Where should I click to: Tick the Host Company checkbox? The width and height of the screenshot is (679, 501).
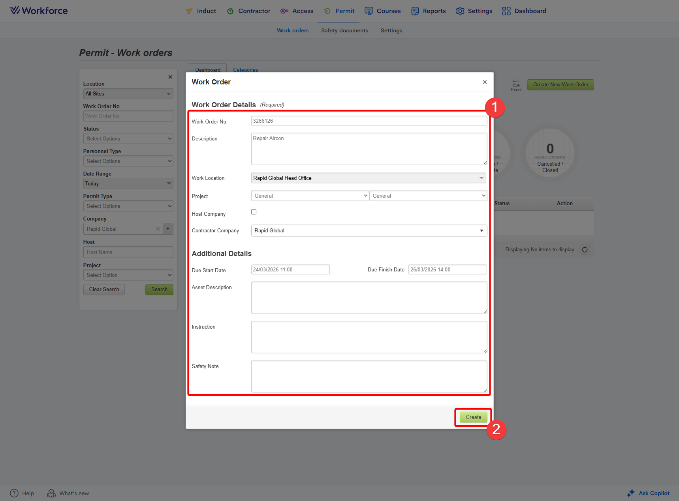tap(254, 212)
